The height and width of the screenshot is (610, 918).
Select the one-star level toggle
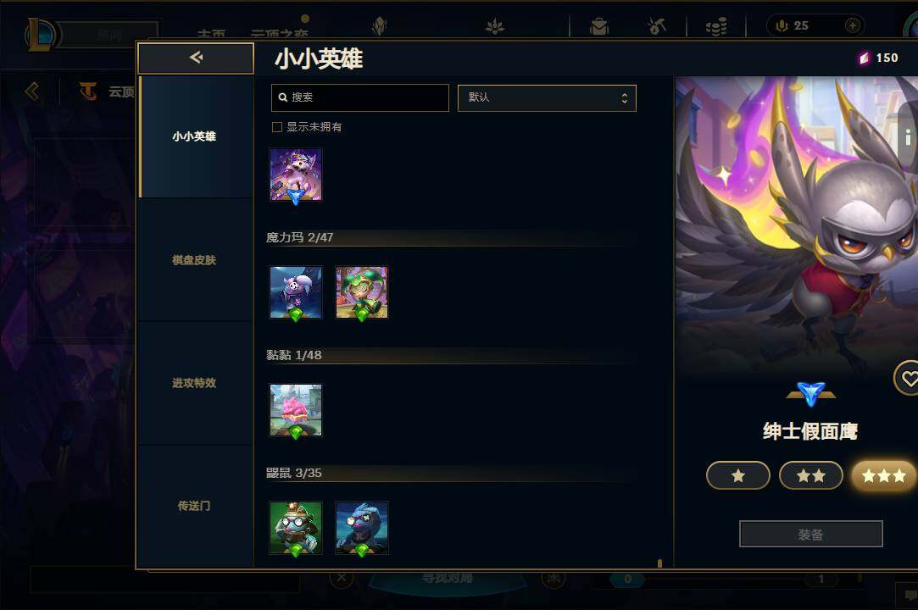pyautogui.click(x=737, y=475)
